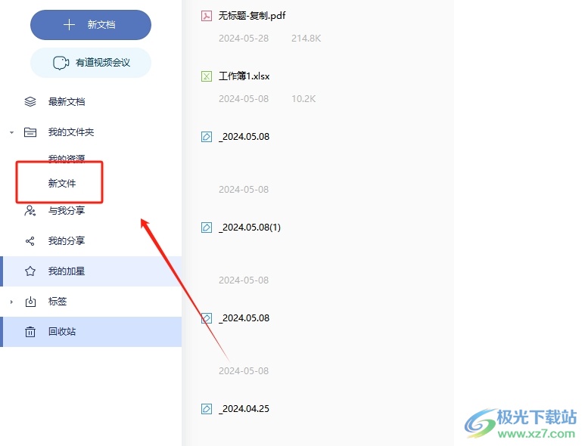This screenshot has width=585, height=446.
Task: Expand the 标签 tree arrow
Action: [x=11, y=302]
